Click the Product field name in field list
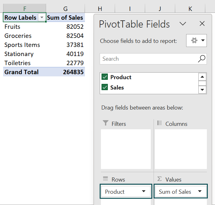 [121, 77]
